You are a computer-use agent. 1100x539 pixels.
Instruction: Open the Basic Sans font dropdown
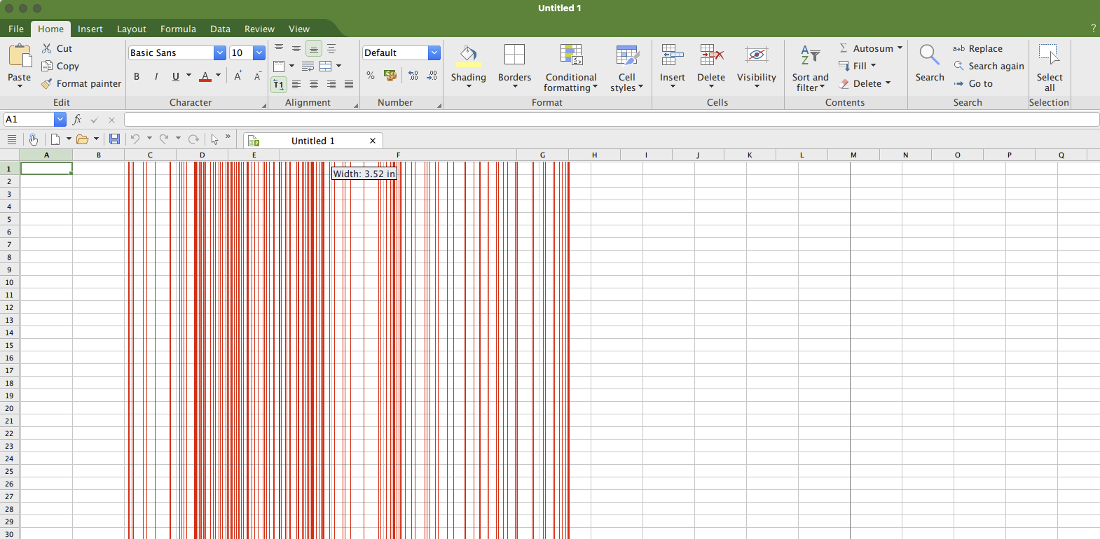[x=219, y=53]
